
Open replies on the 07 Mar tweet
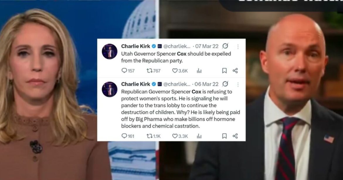128,71
